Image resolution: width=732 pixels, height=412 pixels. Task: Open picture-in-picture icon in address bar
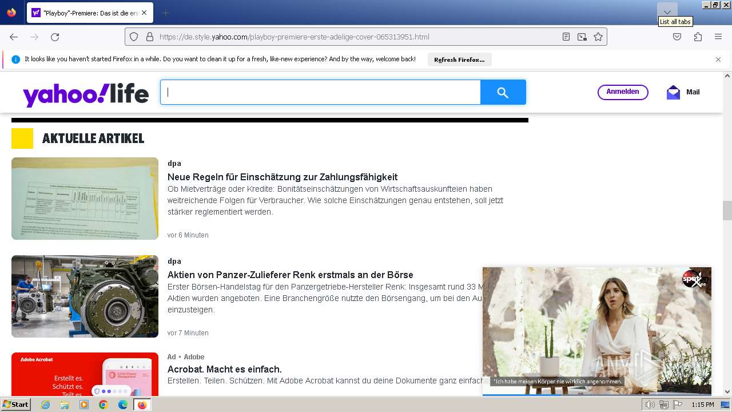pos(582,37)
